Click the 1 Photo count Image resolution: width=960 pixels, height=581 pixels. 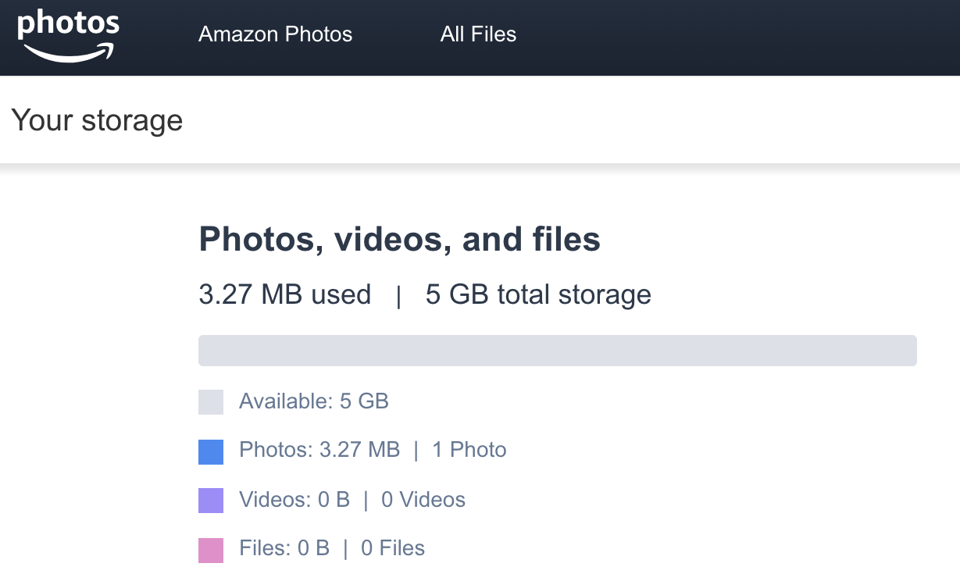pyautogui.click(x=469, y=450)
